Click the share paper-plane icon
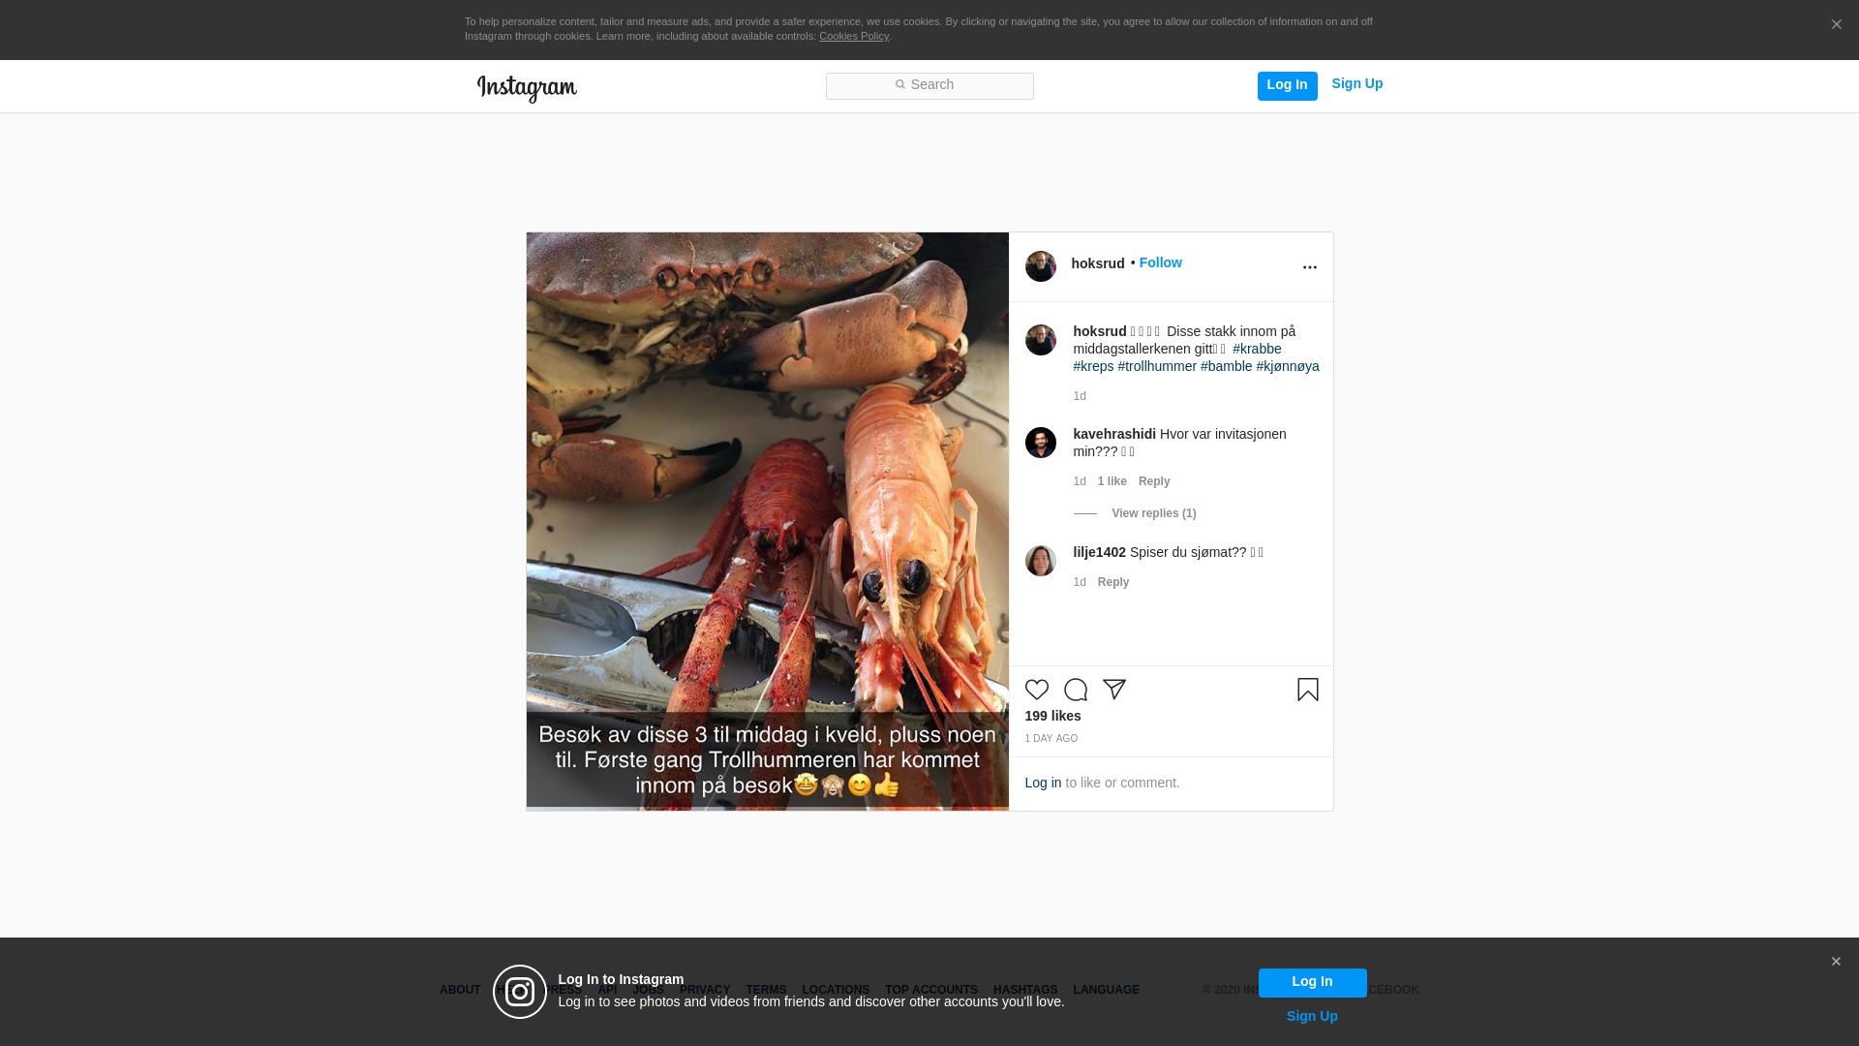Screen dimensions: 1859x1046 1113,690
